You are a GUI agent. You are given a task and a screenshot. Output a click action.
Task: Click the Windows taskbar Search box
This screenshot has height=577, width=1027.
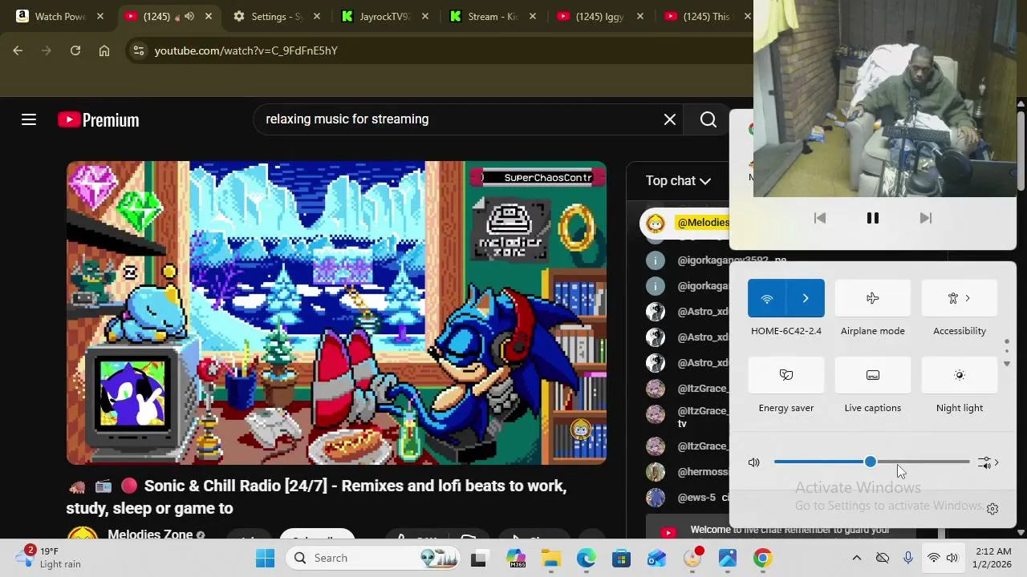374,558
